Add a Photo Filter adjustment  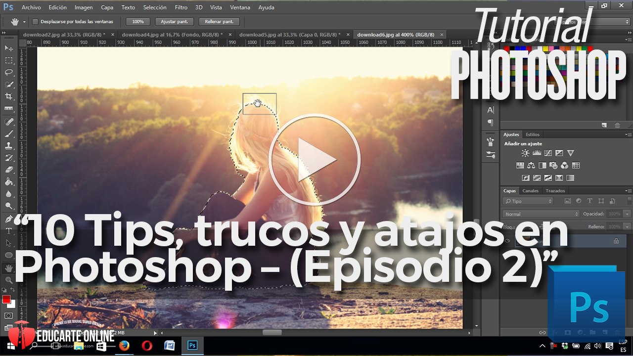pos(553,166)
